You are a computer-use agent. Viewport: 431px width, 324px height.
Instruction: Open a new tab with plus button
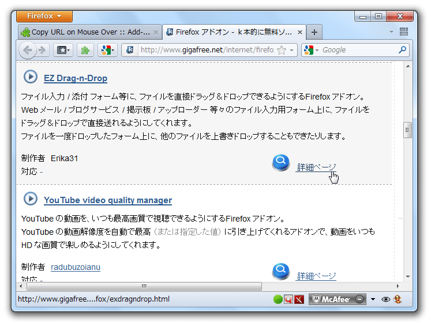314,32
